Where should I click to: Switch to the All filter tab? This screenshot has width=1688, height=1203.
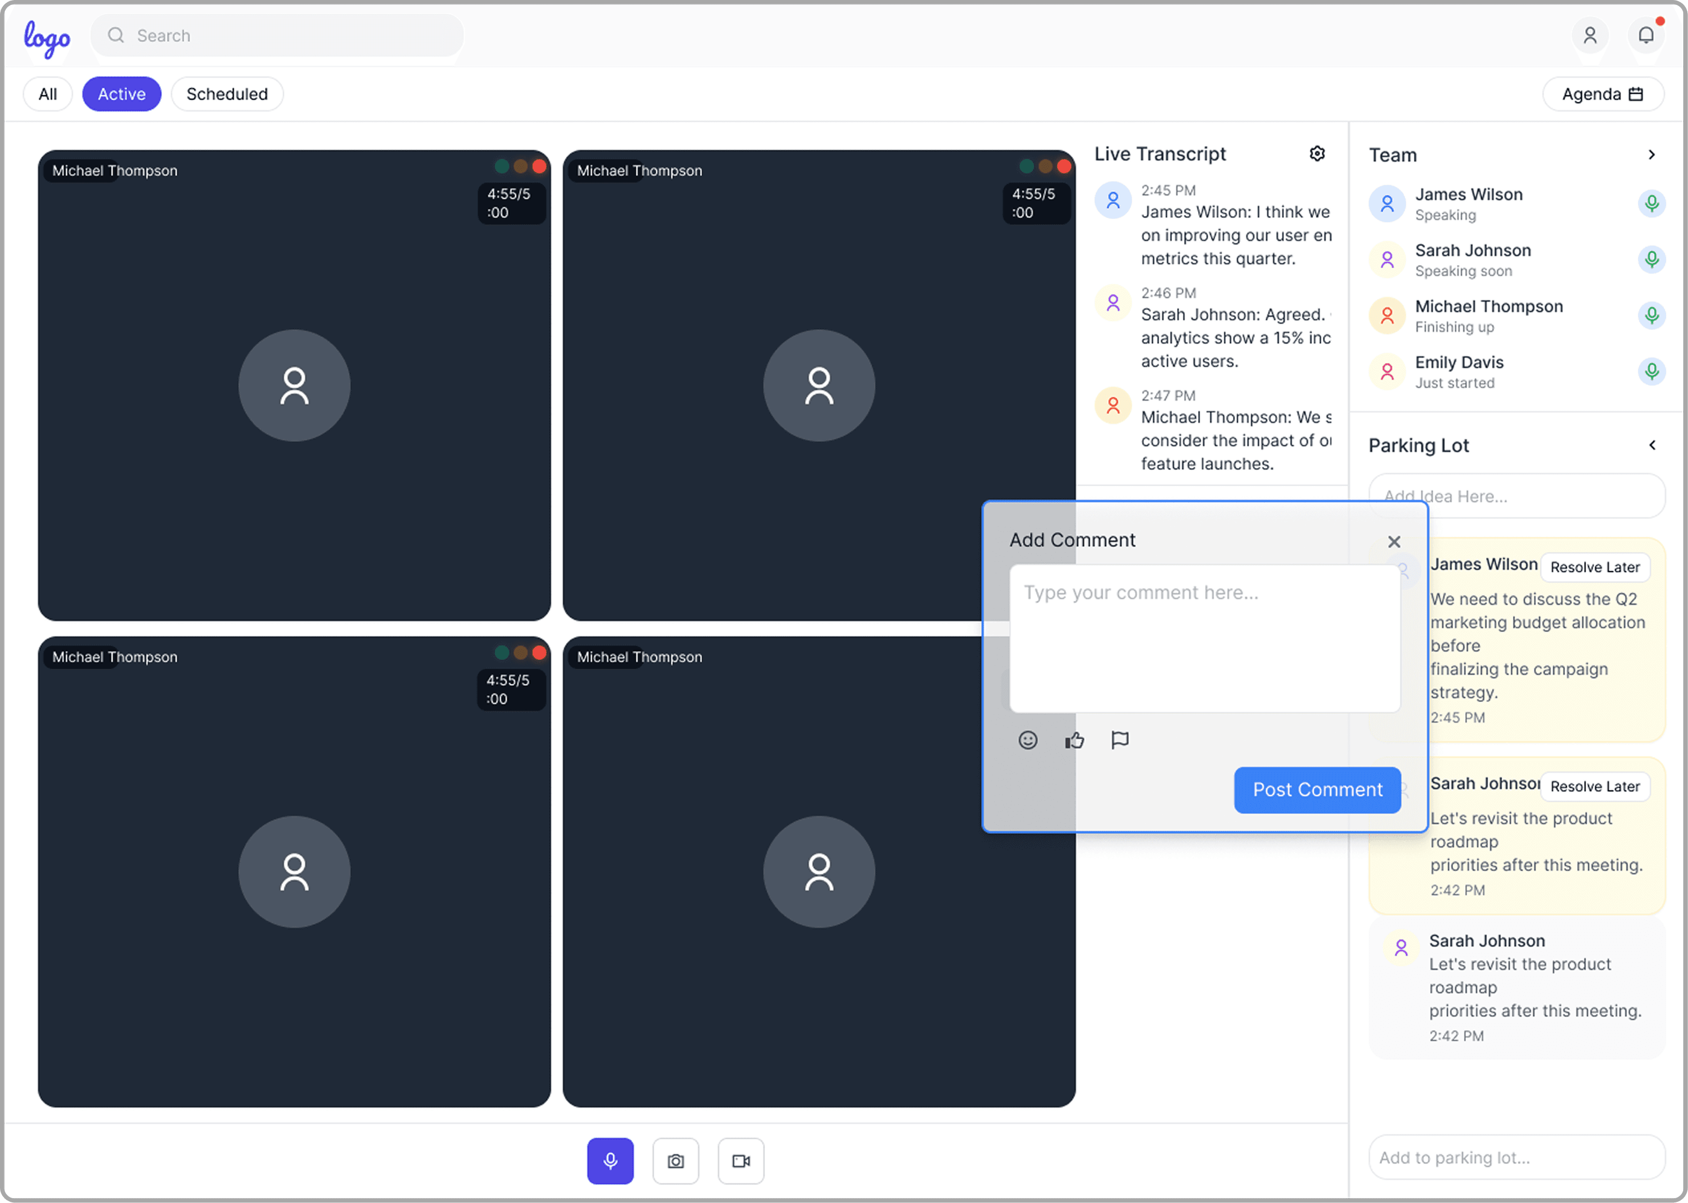coord(48,94)
